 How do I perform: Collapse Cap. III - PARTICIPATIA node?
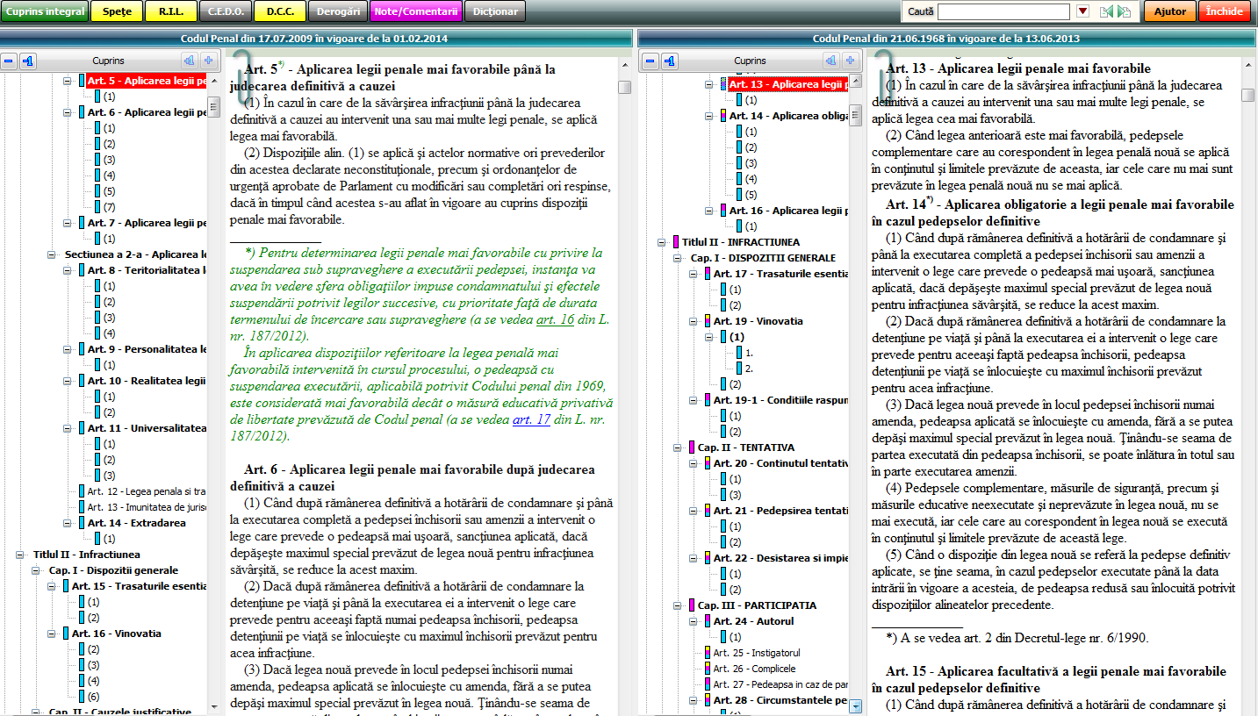point(678,605)
